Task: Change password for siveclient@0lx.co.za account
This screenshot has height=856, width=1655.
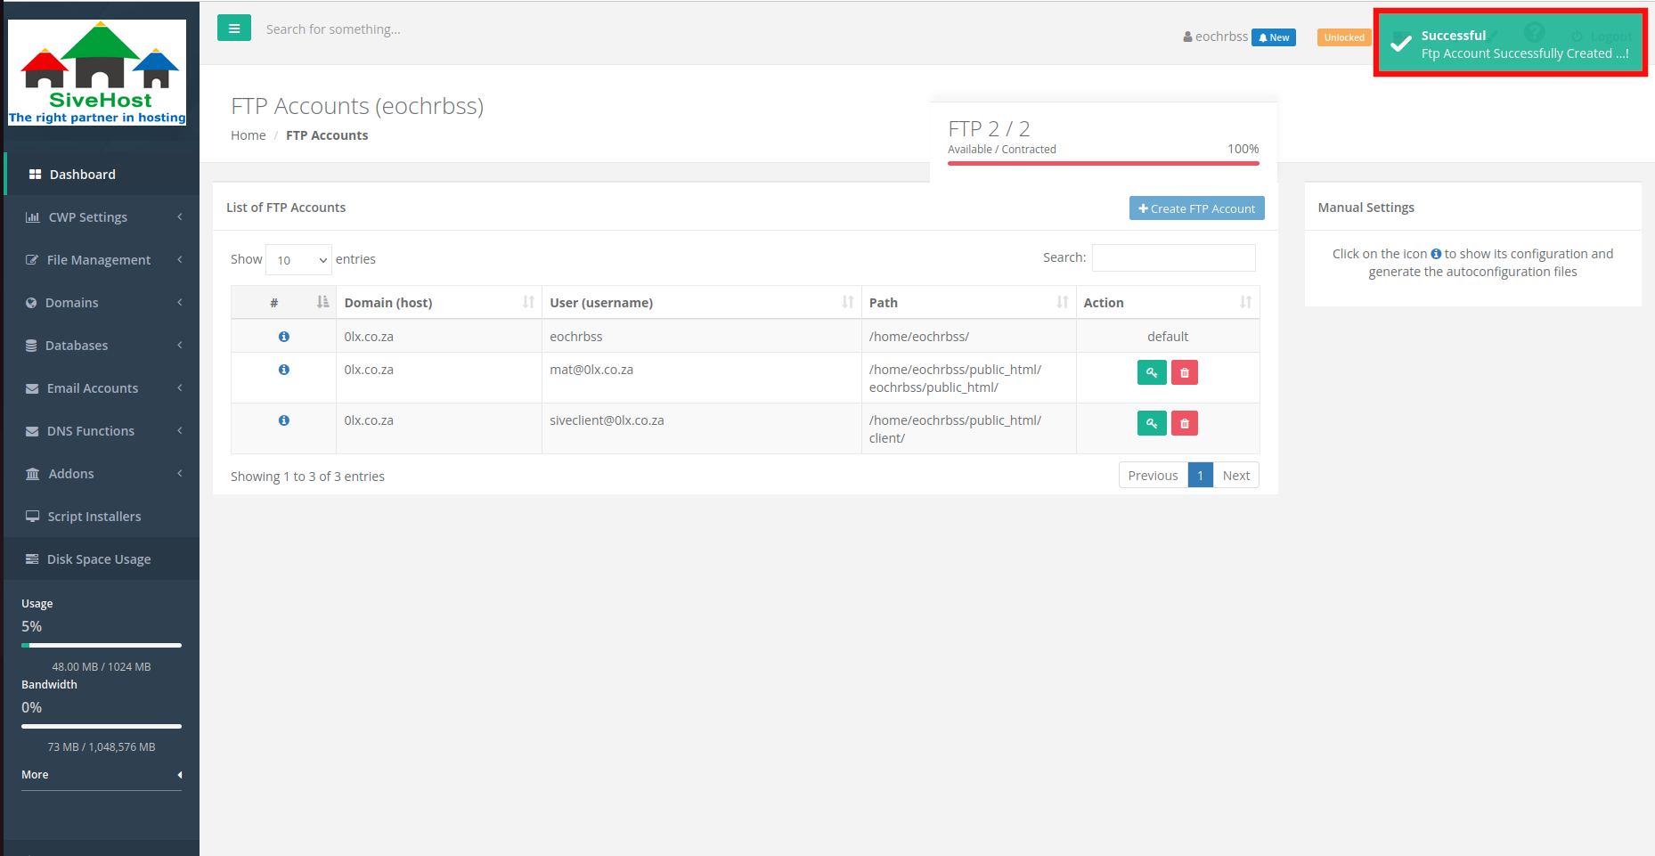Action: [1152, 423]
